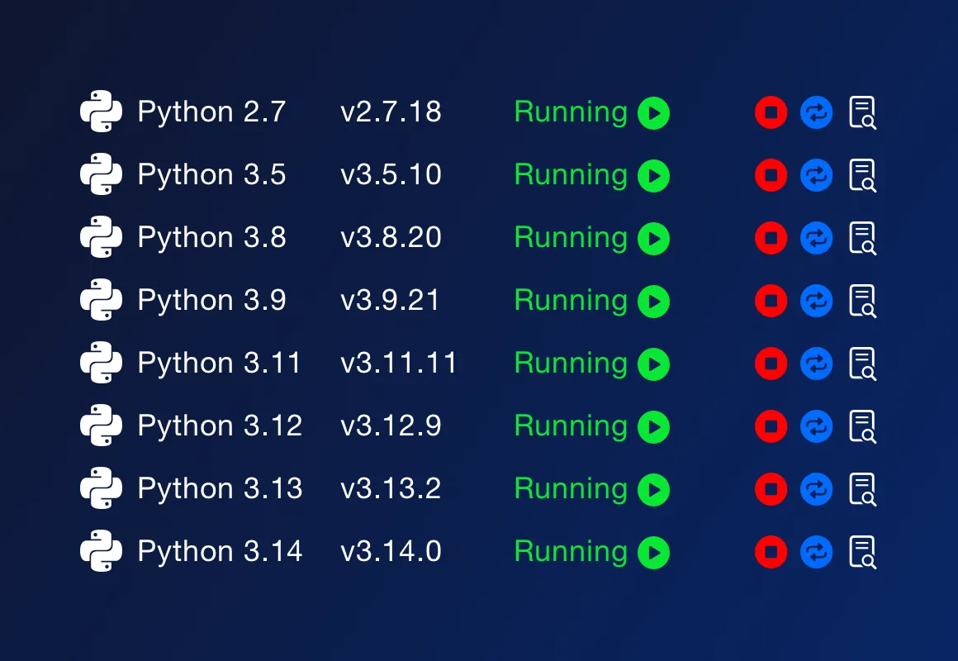Select the "Python 3.8" label

(x=212, y=239)
